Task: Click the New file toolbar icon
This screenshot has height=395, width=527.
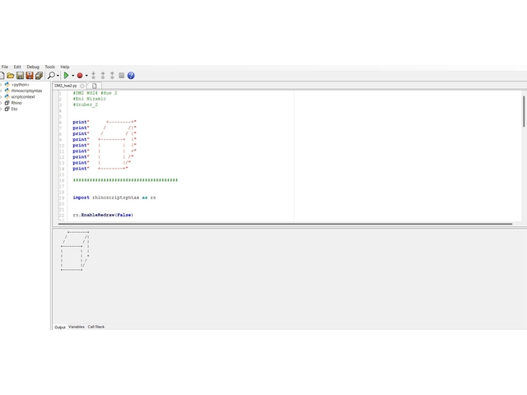Action: (2, 76)
